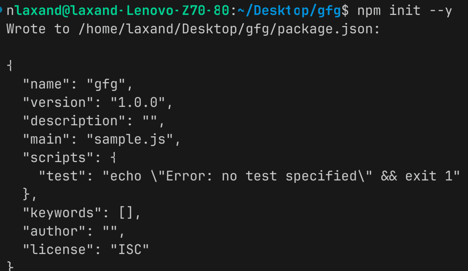
Task: Click the "name" key in JSON output
Action: pyautogui.click(x=46, y=84)
